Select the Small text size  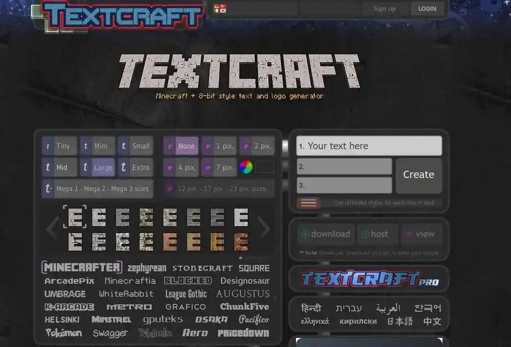[x=135, y=146]
